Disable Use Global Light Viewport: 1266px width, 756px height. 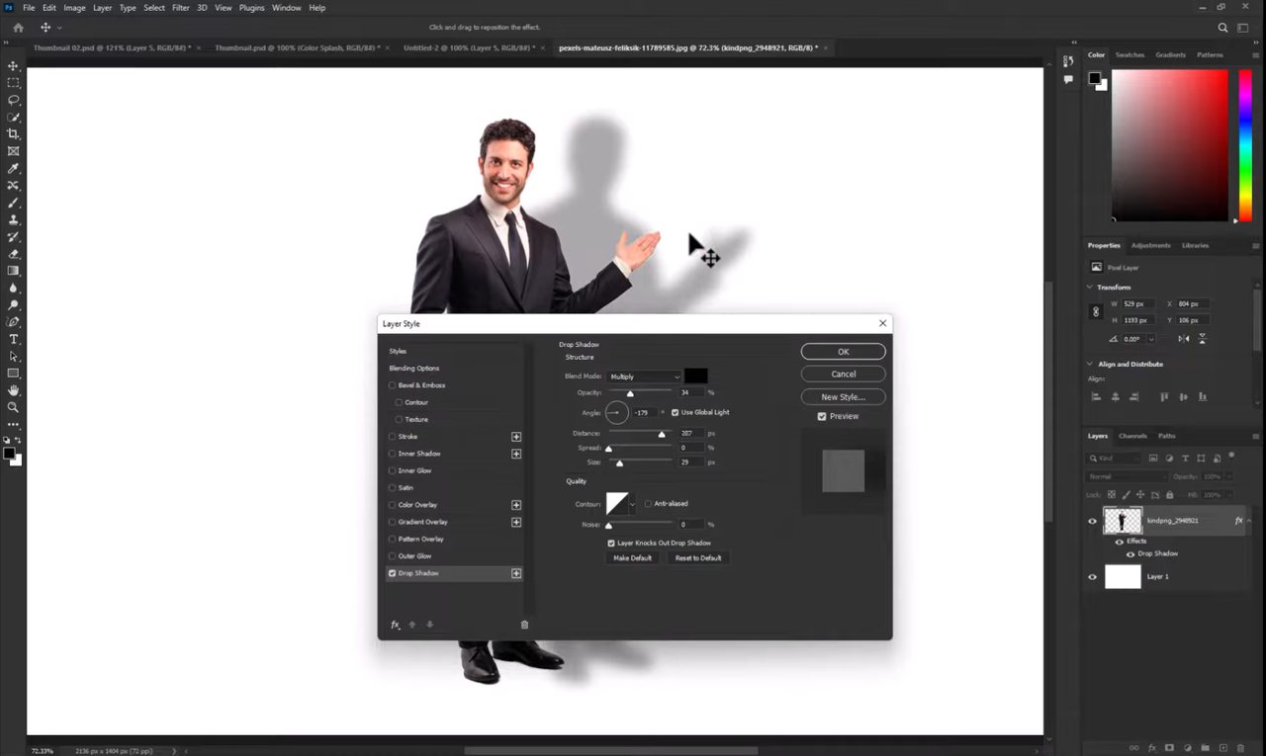676,412
